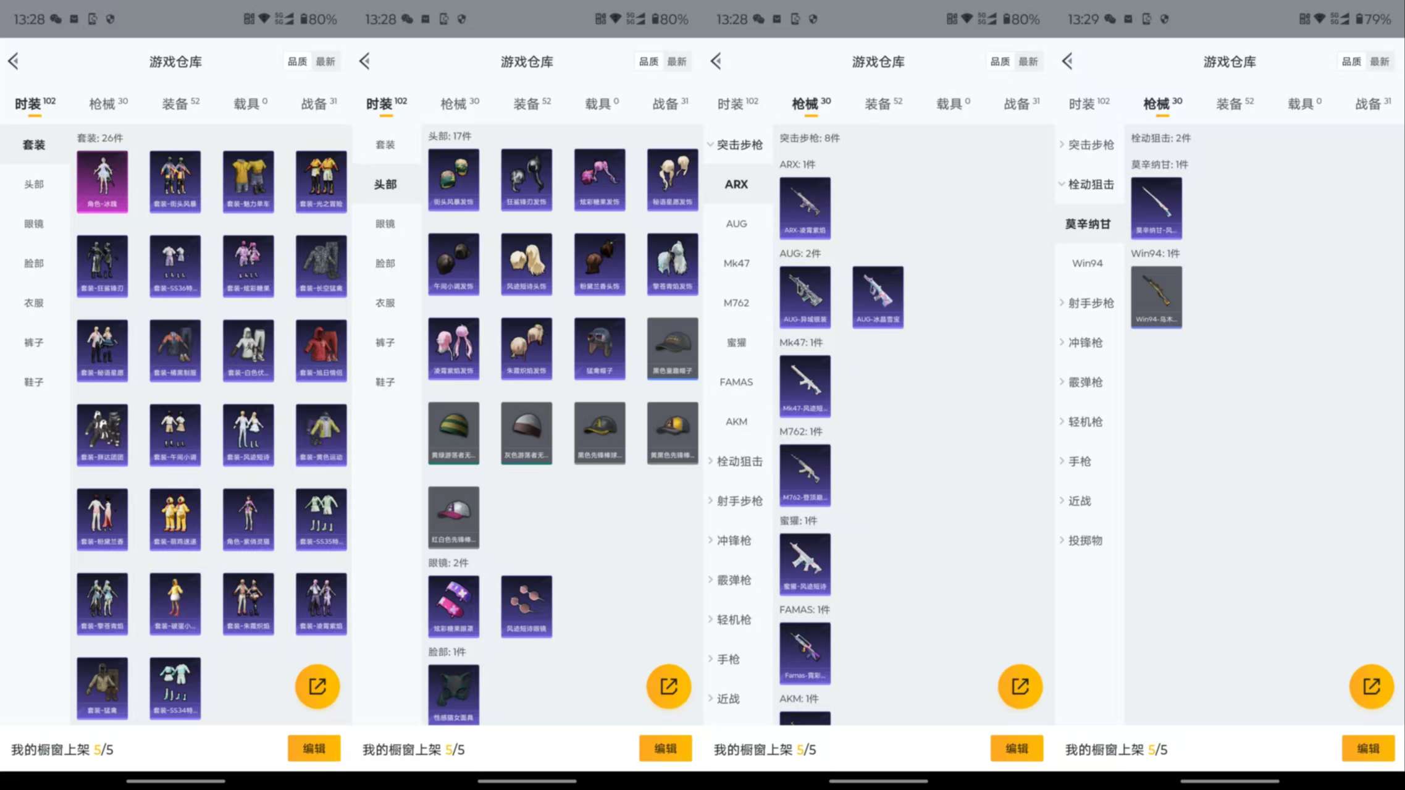Open the pink 角色-冰魄 outfit item
The image size is (1405, 790).
(x=103, y=181)
